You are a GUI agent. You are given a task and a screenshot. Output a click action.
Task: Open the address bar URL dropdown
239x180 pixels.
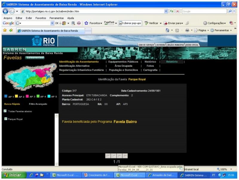pos(166,11)
